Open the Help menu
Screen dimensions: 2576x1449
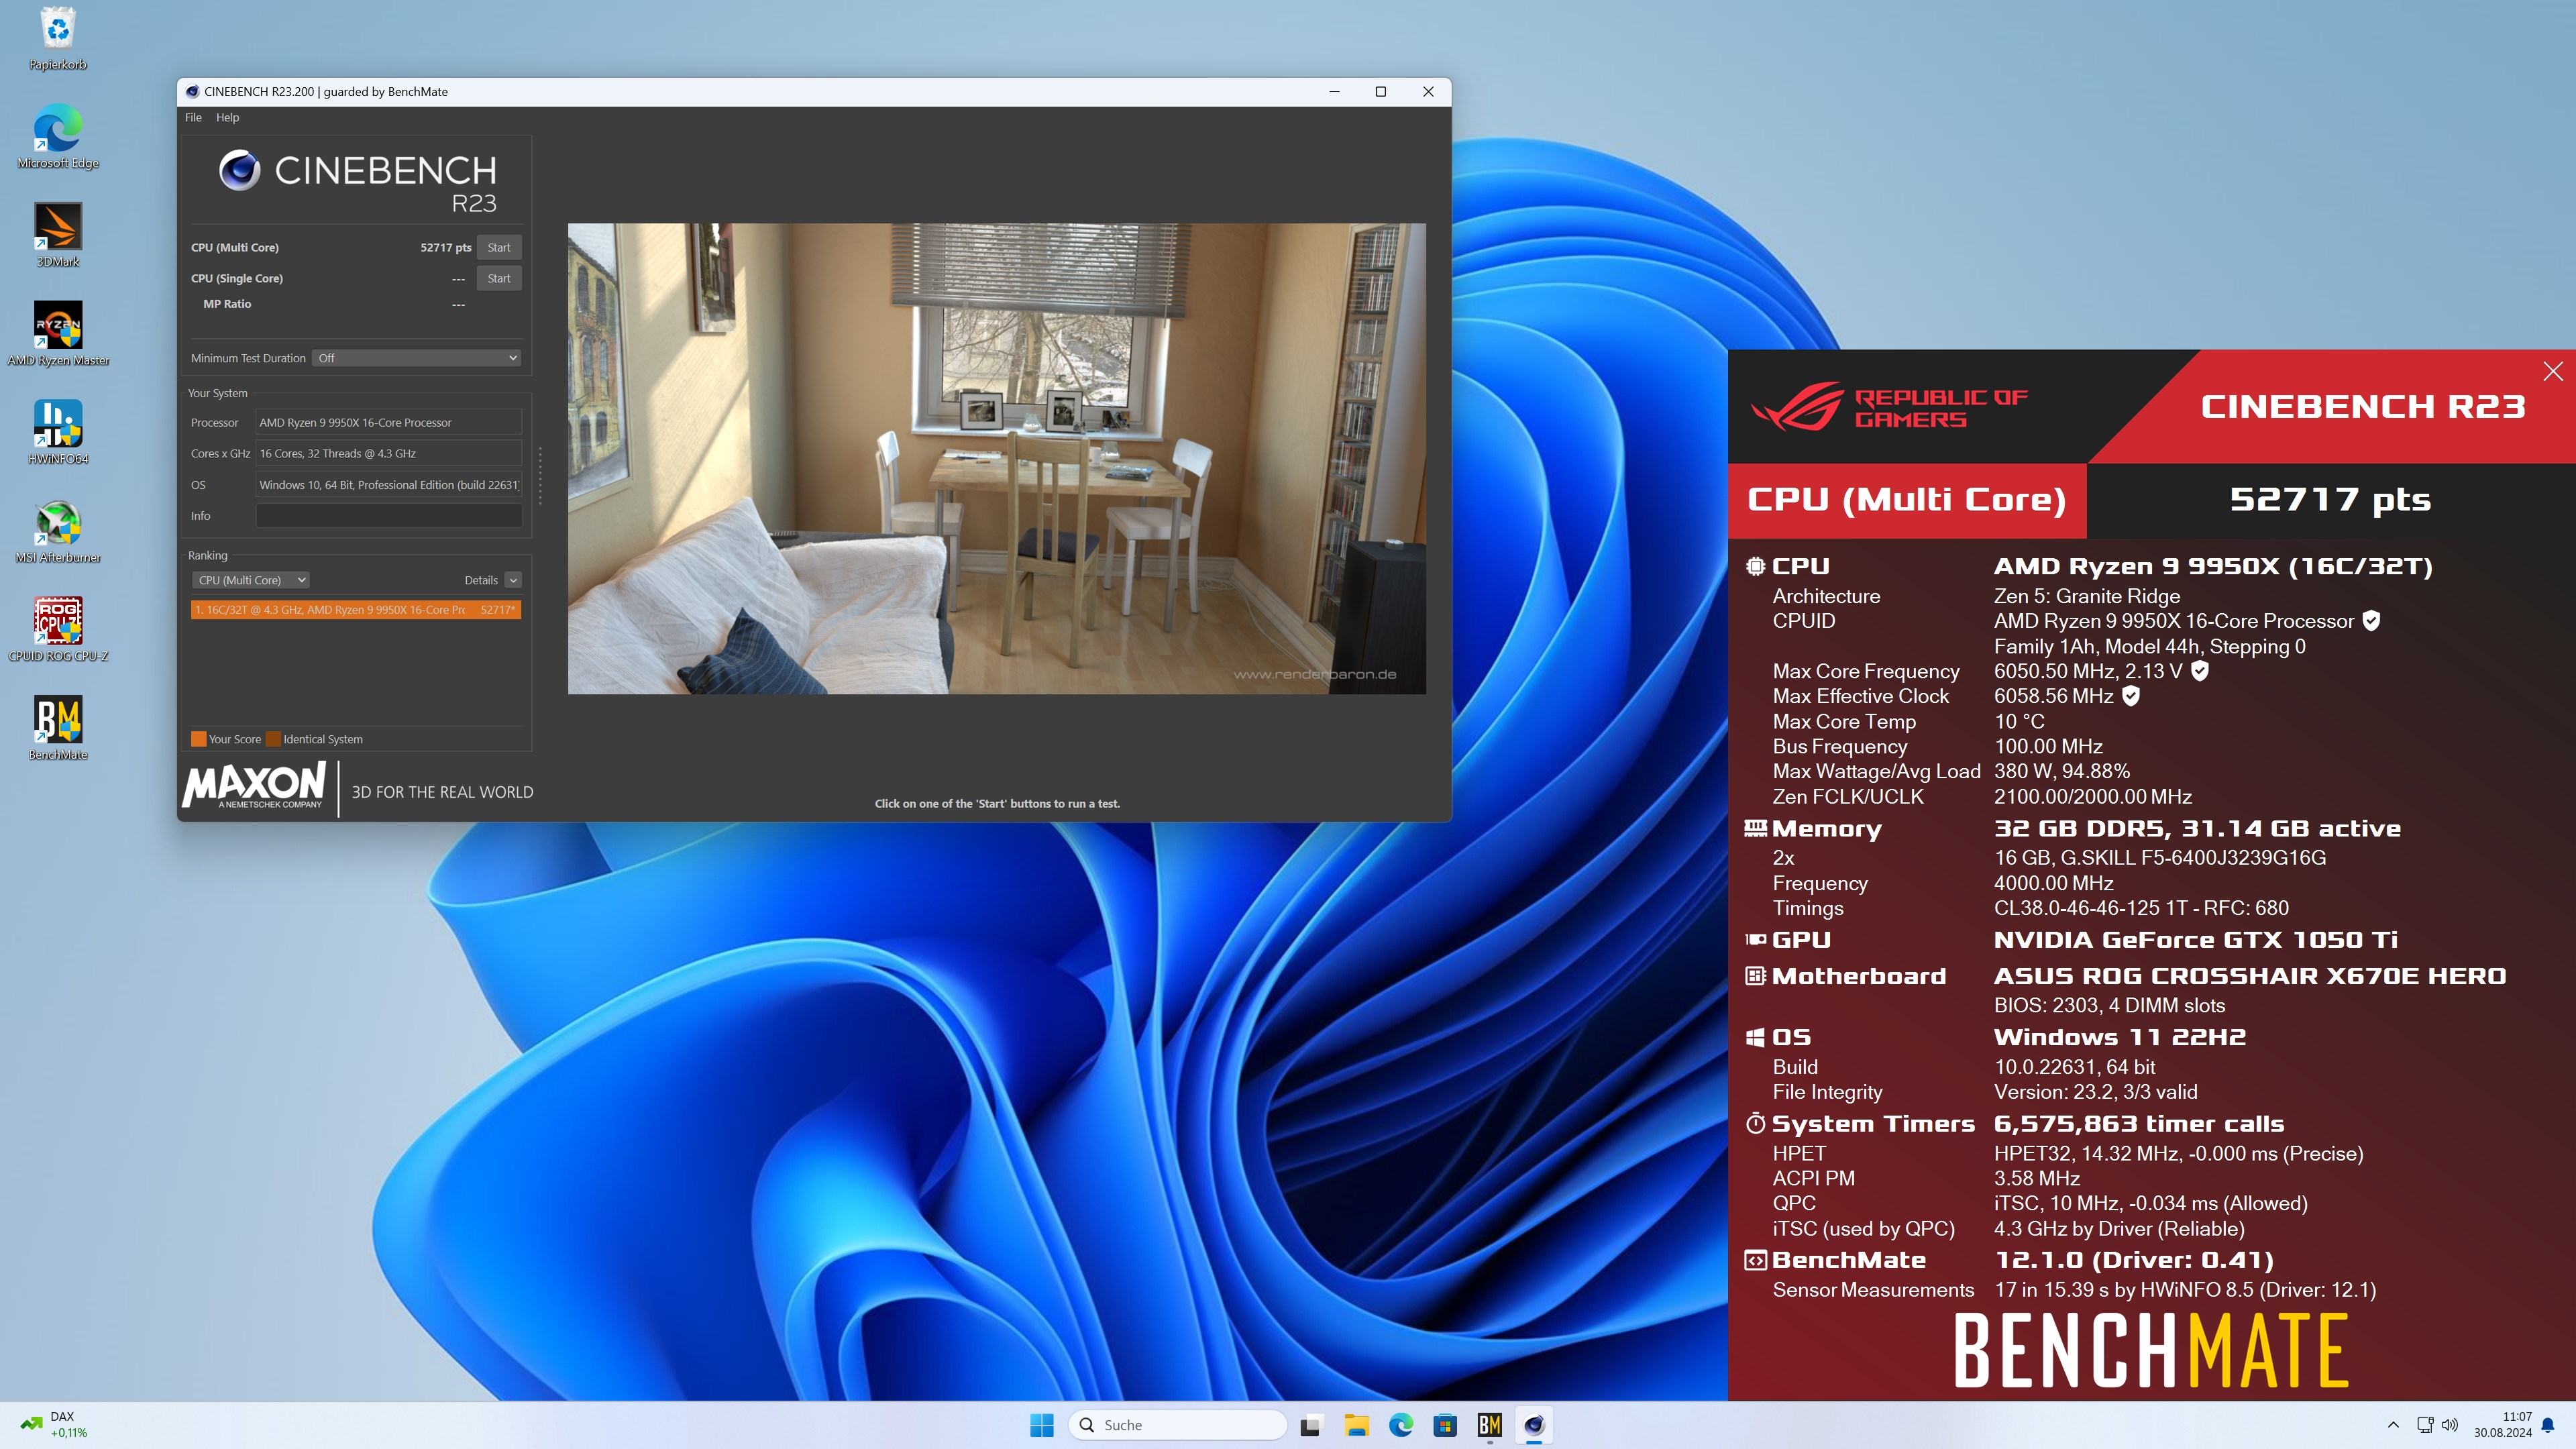227,117
